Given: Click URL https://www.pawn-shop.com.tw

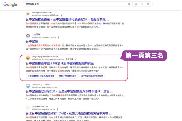Looking at the screenshot, I should point(44,87).
